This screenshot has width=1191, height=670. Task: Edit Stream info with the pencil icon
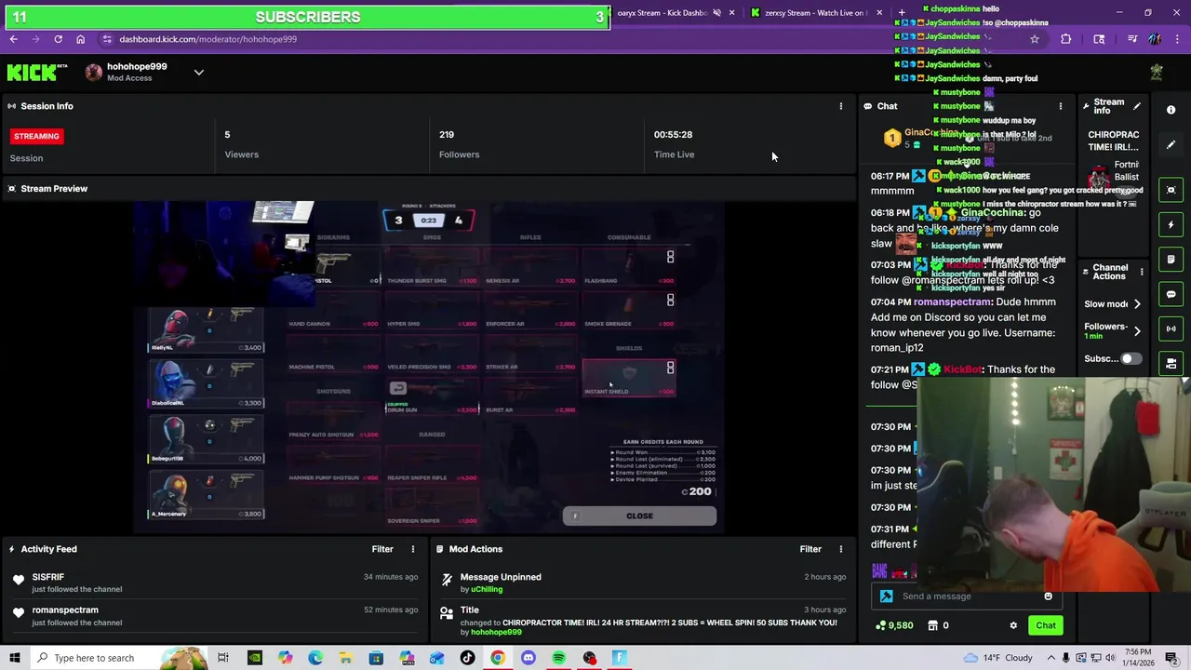tap(1136, 106)
